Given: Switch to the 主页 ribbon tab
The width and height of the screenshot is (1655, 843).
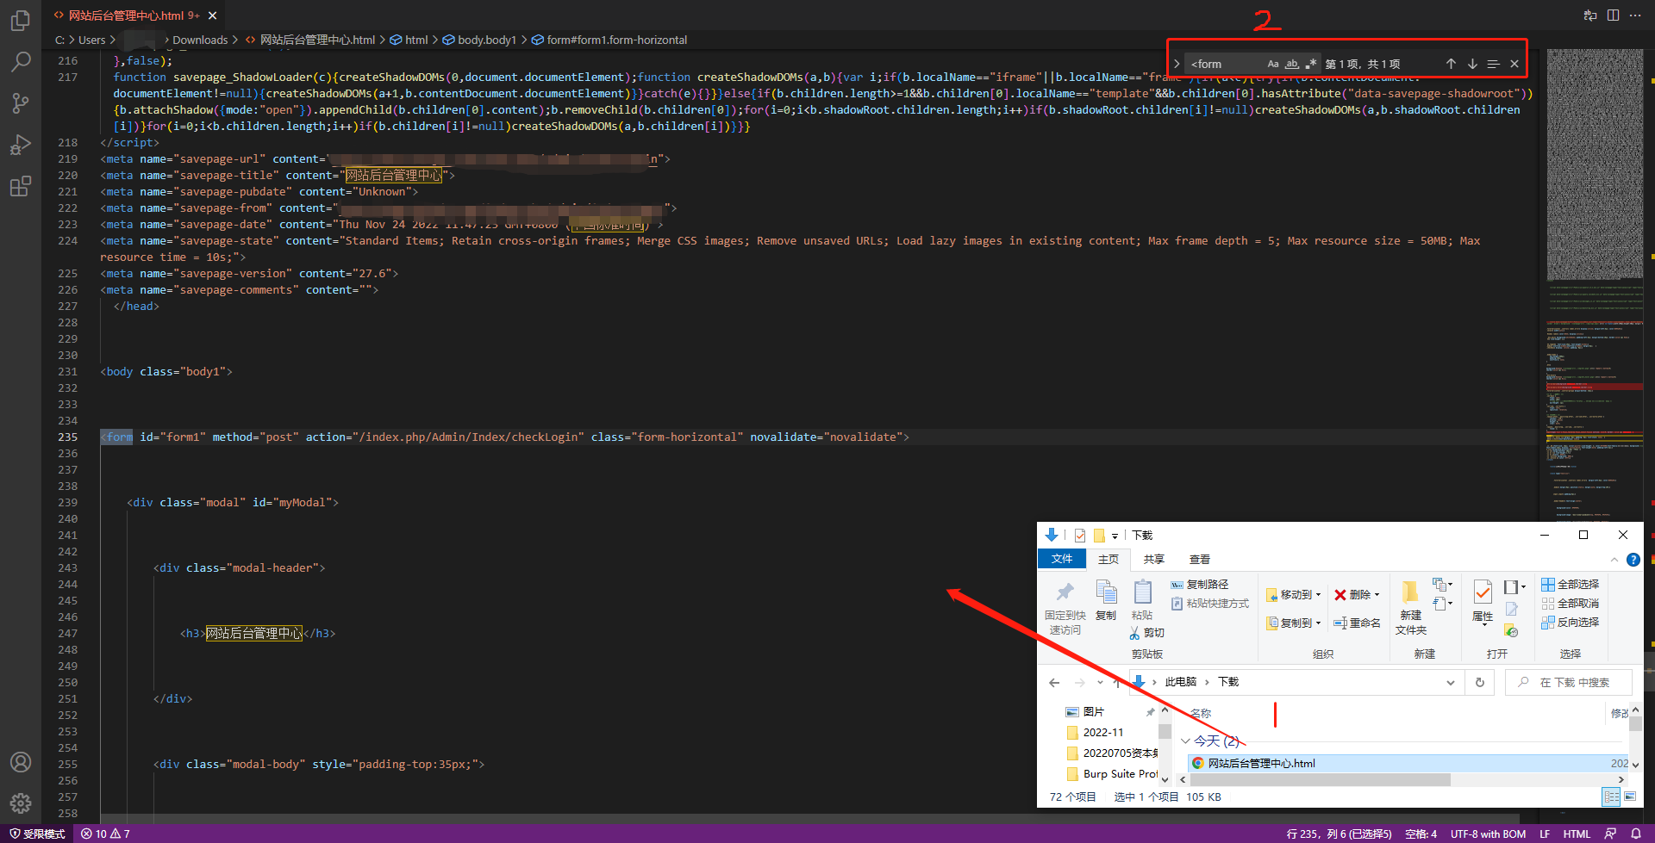Looking at the screenshot, I should point(1109,559).
